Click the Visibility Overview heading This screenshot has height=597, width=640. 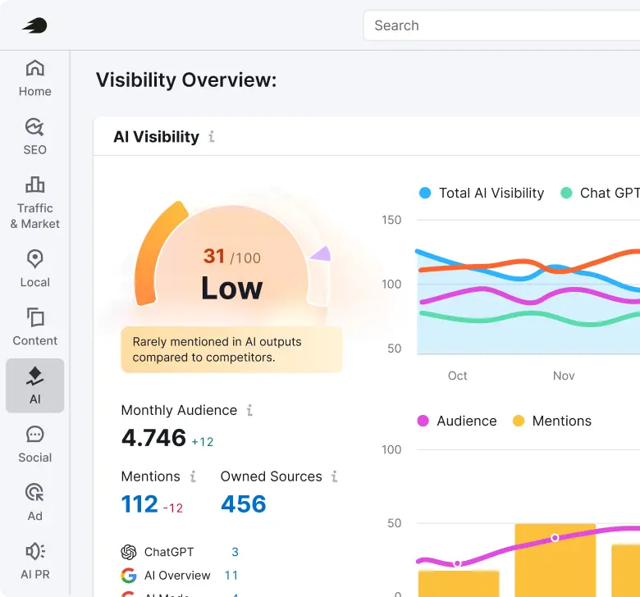coord(186,80)
